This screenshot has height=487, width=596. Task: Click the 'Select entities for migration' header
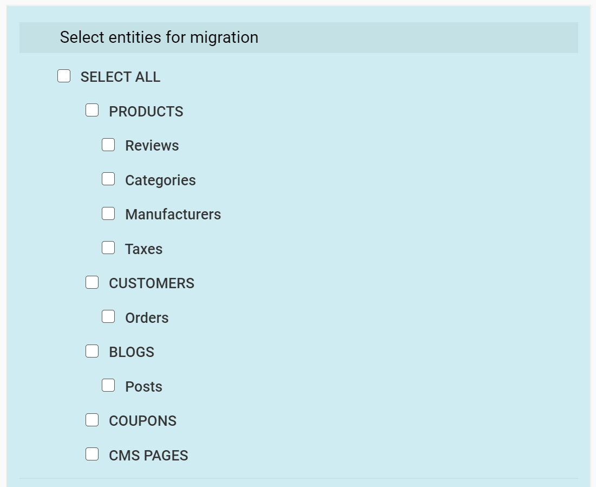click(x=159, y=37)
